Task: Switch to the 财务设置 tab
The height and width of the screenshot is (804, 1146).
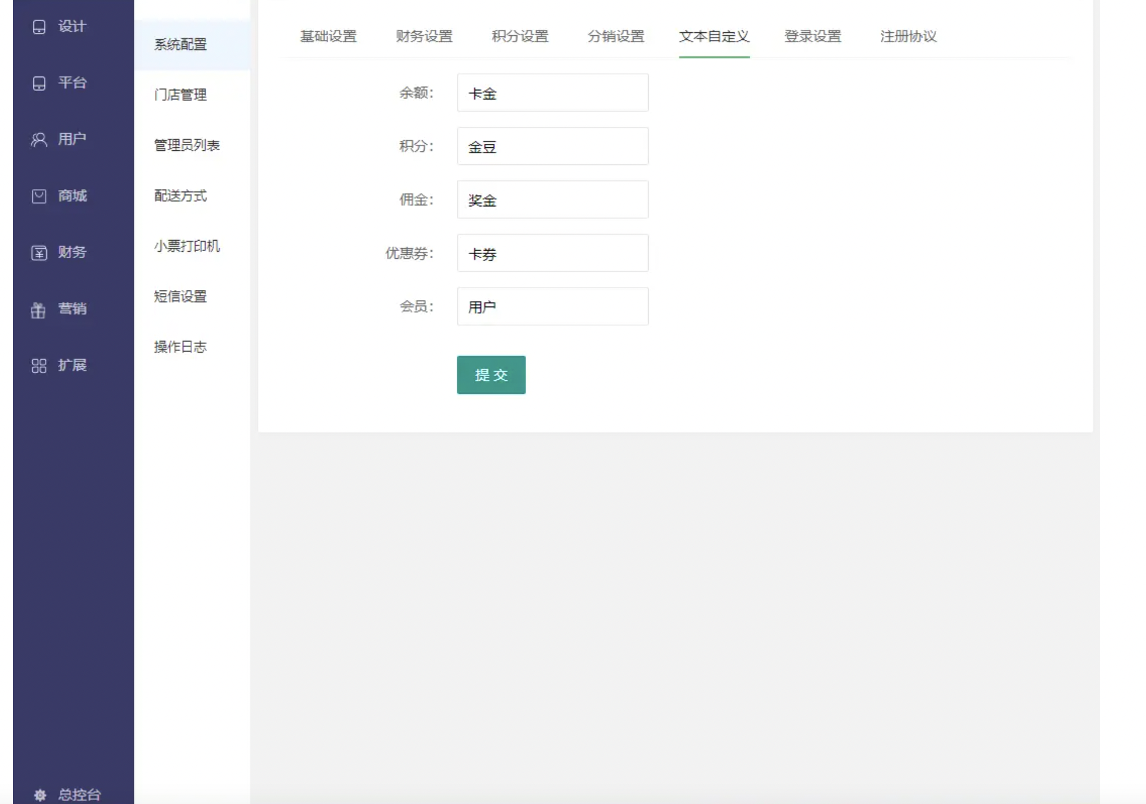Action: pyautogui.click(x=424, y=36)
